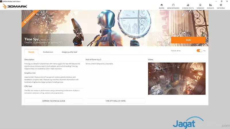Switch to the Custom run tab

48,52
